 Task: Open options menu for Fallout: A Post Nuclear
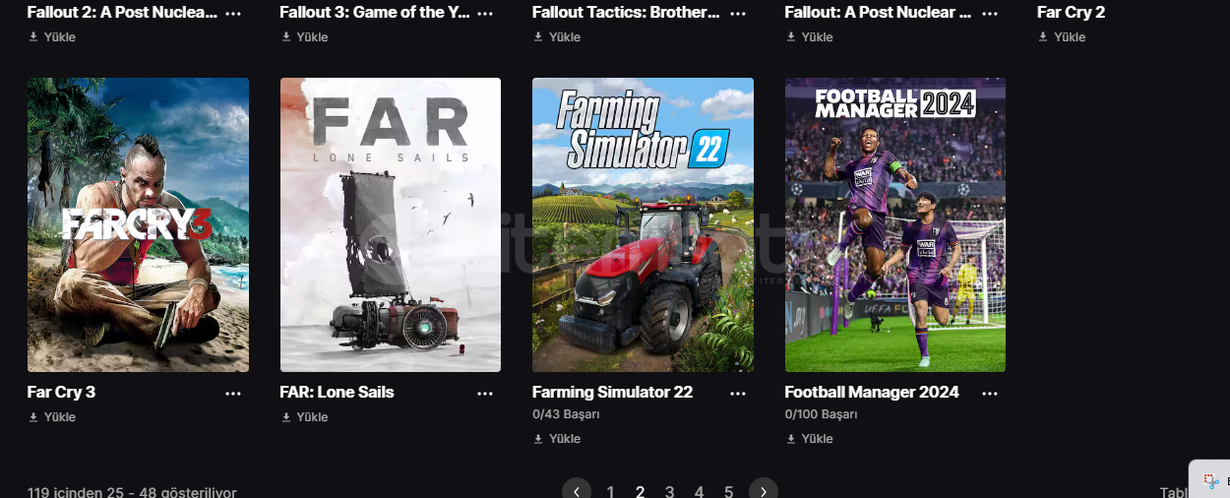(x=990, y=14)
